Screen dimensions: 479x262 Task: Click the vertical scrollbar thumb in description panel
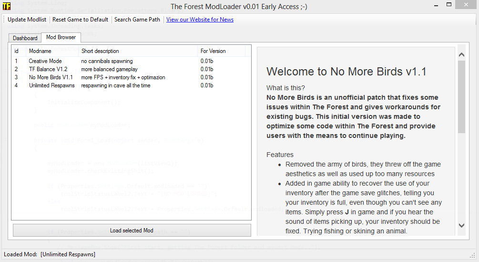461,95
